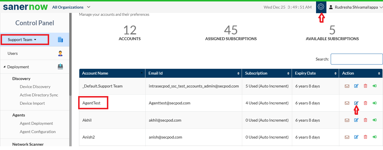
Task: Click the accounts Search input field
Action: [x=357, y=59]
